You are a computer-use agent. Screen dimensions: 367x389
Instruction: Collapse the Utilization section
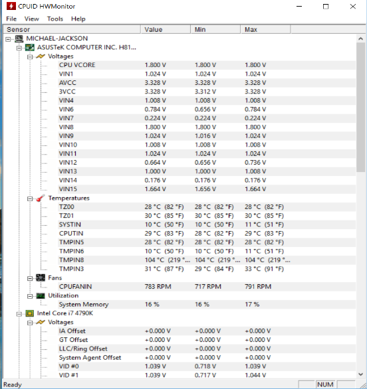pos(30,296)
